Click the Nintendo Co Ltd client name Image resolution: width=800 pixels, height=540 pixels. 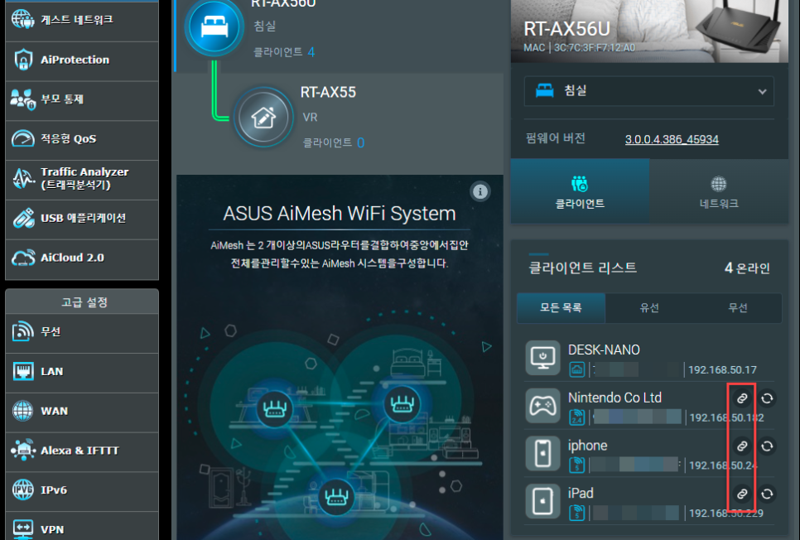[614, 398]
